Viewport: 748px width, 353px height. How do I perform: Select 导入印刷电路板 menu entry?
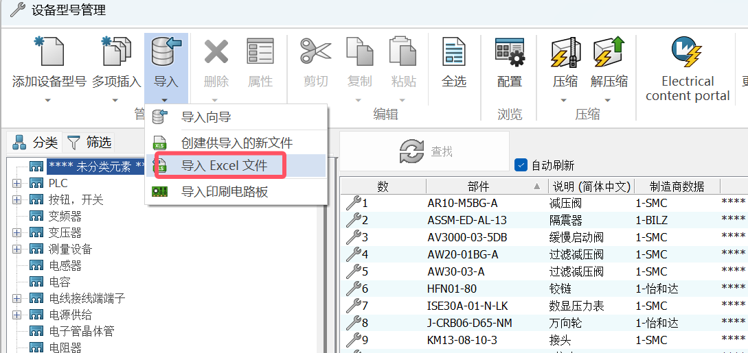[224, 191]
